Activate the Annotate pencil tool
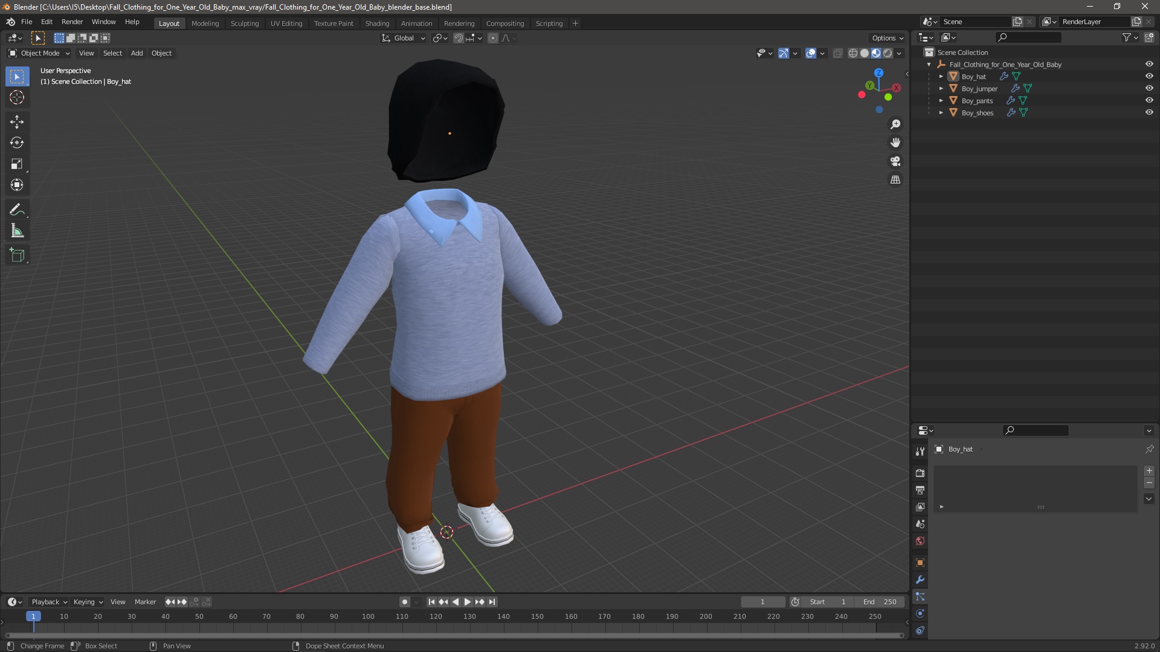This screenshot has height=652, width=1160. click(x=17, y=210)
